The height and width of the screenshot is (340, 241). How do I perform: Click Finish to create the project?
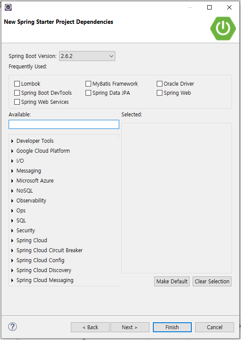(x=172, y=327)
